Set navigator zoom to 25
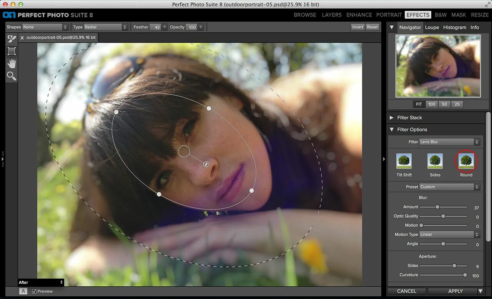Image resolution: width=492 pixels, height=299 pixels. tap(457, 104)
